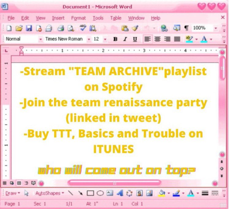The image size is (229, 209).
Task: Open Dash Style options
Action: (x=215, y=193)
